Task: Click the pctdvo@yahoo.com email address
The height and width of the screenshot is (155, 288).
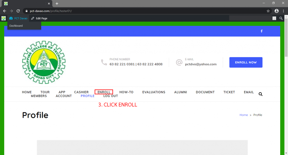Action: point(201,64)
